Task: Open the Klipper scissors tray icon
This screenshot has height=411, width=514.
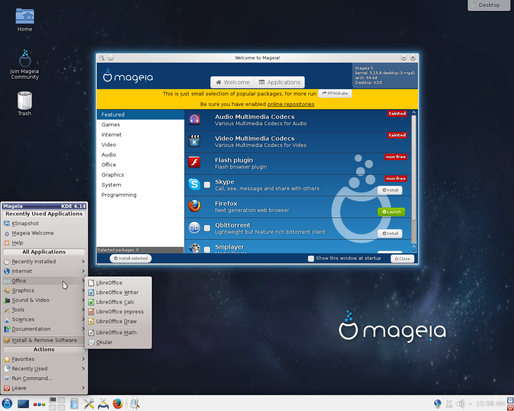Action: point(449,403)
